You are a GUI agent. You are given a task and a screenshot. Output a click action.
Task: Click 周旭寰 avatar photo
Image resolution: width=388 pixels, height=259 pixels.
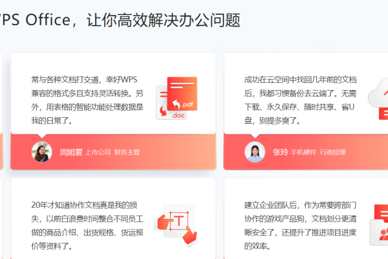coord(41,152)
